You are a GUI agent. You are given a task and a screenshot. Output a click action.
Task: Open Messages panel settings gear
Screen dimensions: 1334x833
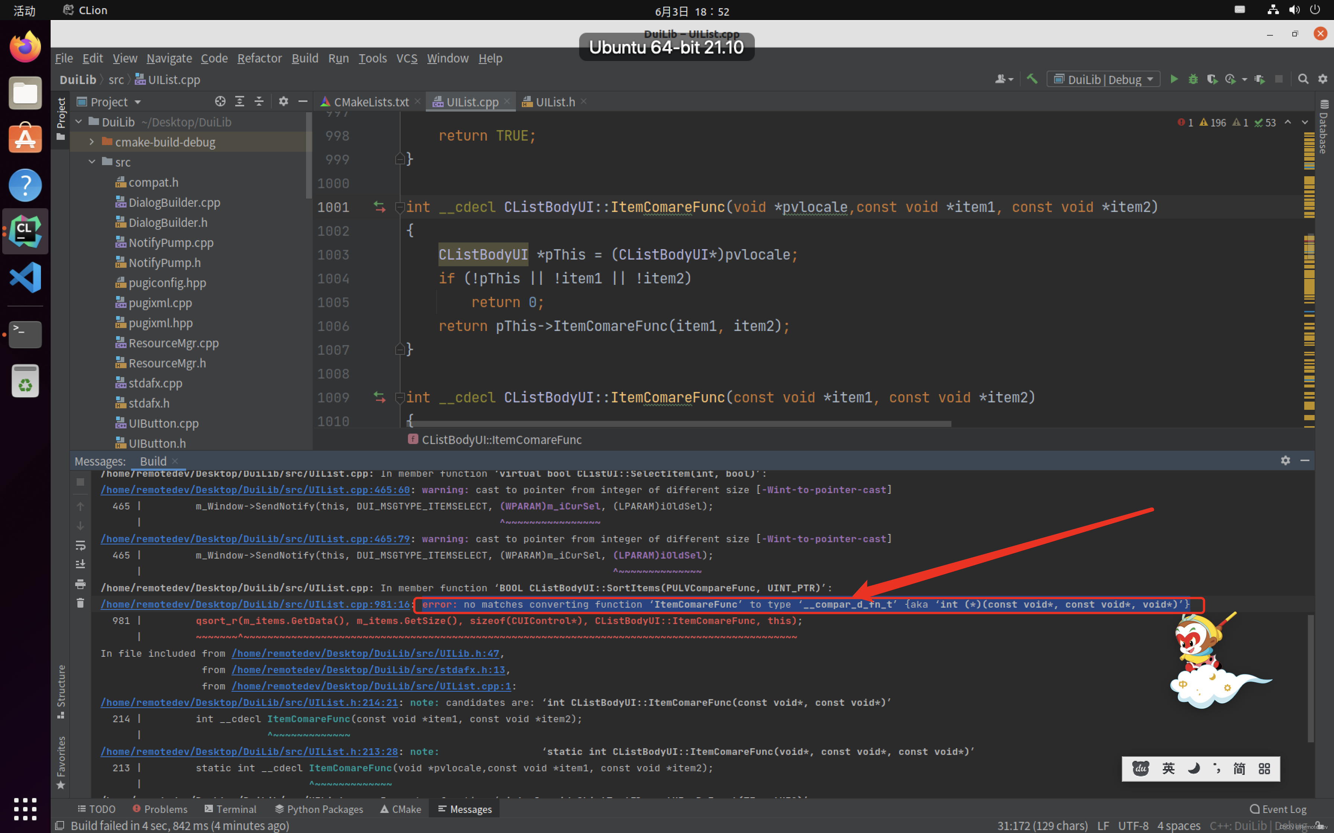coord(1286,461)
